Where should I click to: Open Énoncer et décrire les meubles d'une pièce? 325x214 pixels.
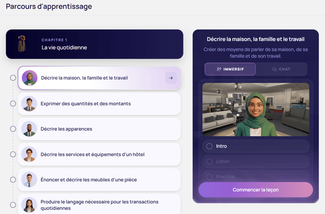point(99,180)
